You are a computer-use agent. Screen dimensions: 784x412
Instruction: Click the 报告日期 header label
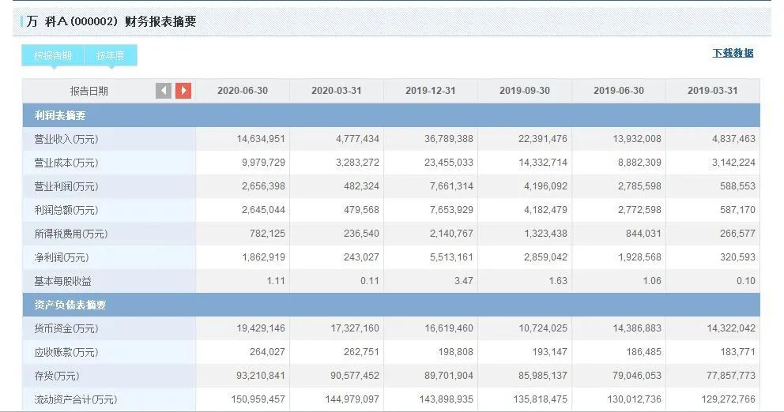(x=89, y=91)
